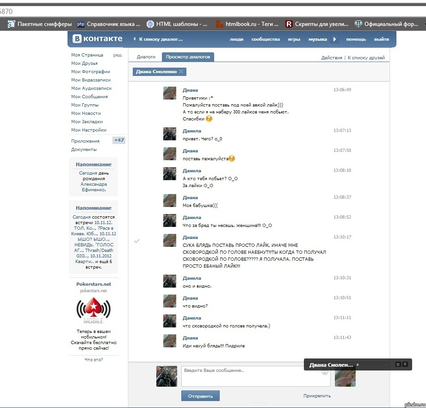Viewport: 426px width, 408px height.
Task: Click the Диана name at 13:08:37
Action: point(190,197)
